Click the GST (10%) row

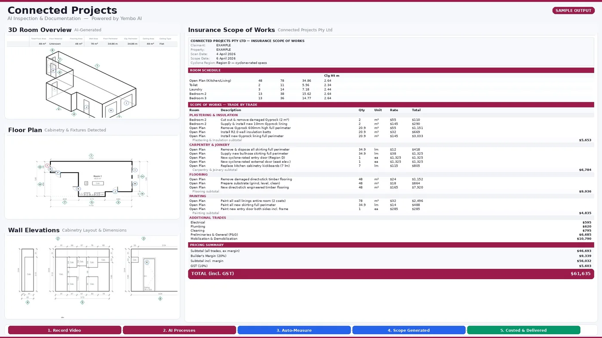coord(391,266)
